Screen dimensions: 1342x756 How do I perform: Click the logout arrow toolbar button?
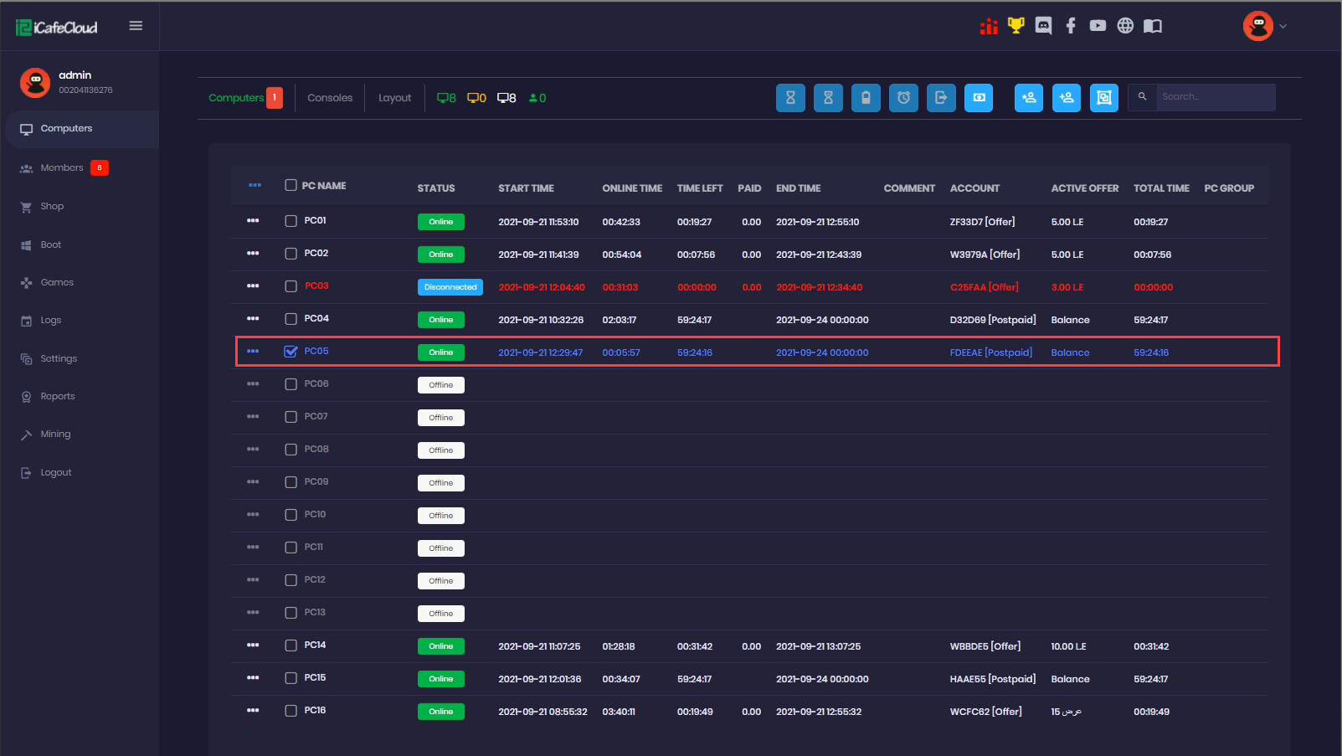point(941,98)
